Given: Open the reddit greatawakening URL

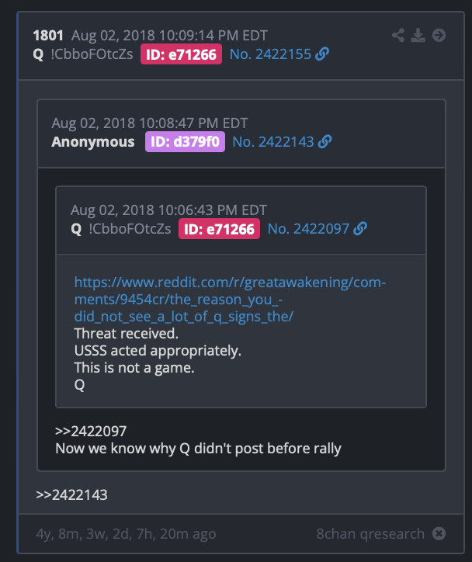Looking at the screenshot, I should (x=230, y=300).
